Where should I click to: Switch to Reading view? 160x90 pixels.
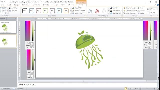(x=130, y=89)
